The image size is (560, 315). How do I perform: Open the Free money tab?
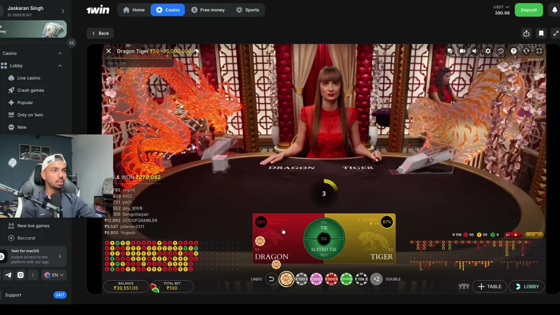208,10
